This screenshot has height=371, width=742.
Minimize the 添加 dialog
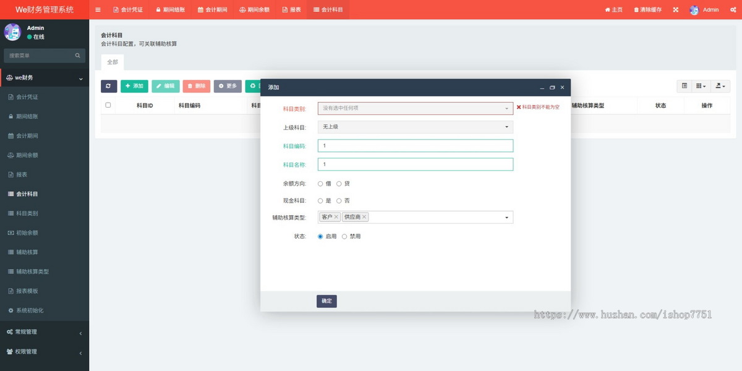tap(542, 88)
